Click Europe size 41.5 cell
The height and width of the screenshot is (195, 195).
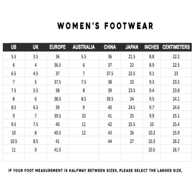click(x=57, y=150)
